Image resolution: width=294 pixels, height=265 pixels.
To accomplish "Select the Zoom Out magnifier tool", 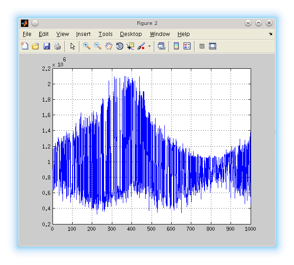I will 98,46.
